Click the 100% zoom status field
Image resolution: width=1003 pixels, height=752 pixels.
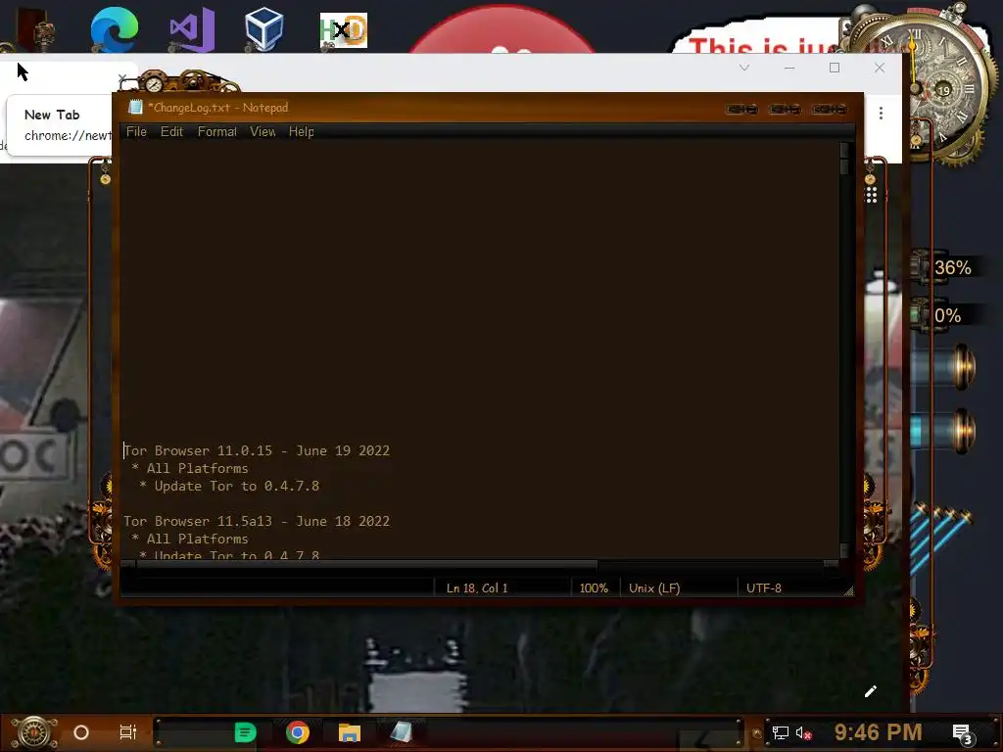click(x=594, y=587)
